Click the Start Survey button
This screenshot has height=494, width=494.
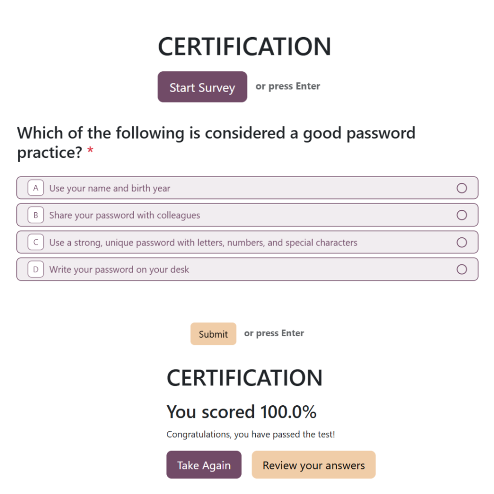(x=202, y=87)
